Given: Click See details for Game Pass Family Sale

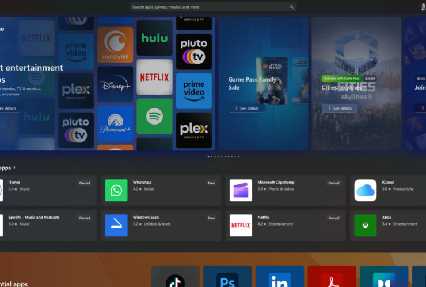Looking at the screenshot, I should (247, 108).
